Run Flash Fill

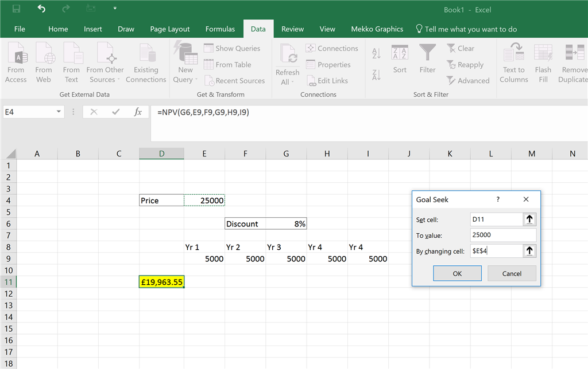[x=543, y=62]
